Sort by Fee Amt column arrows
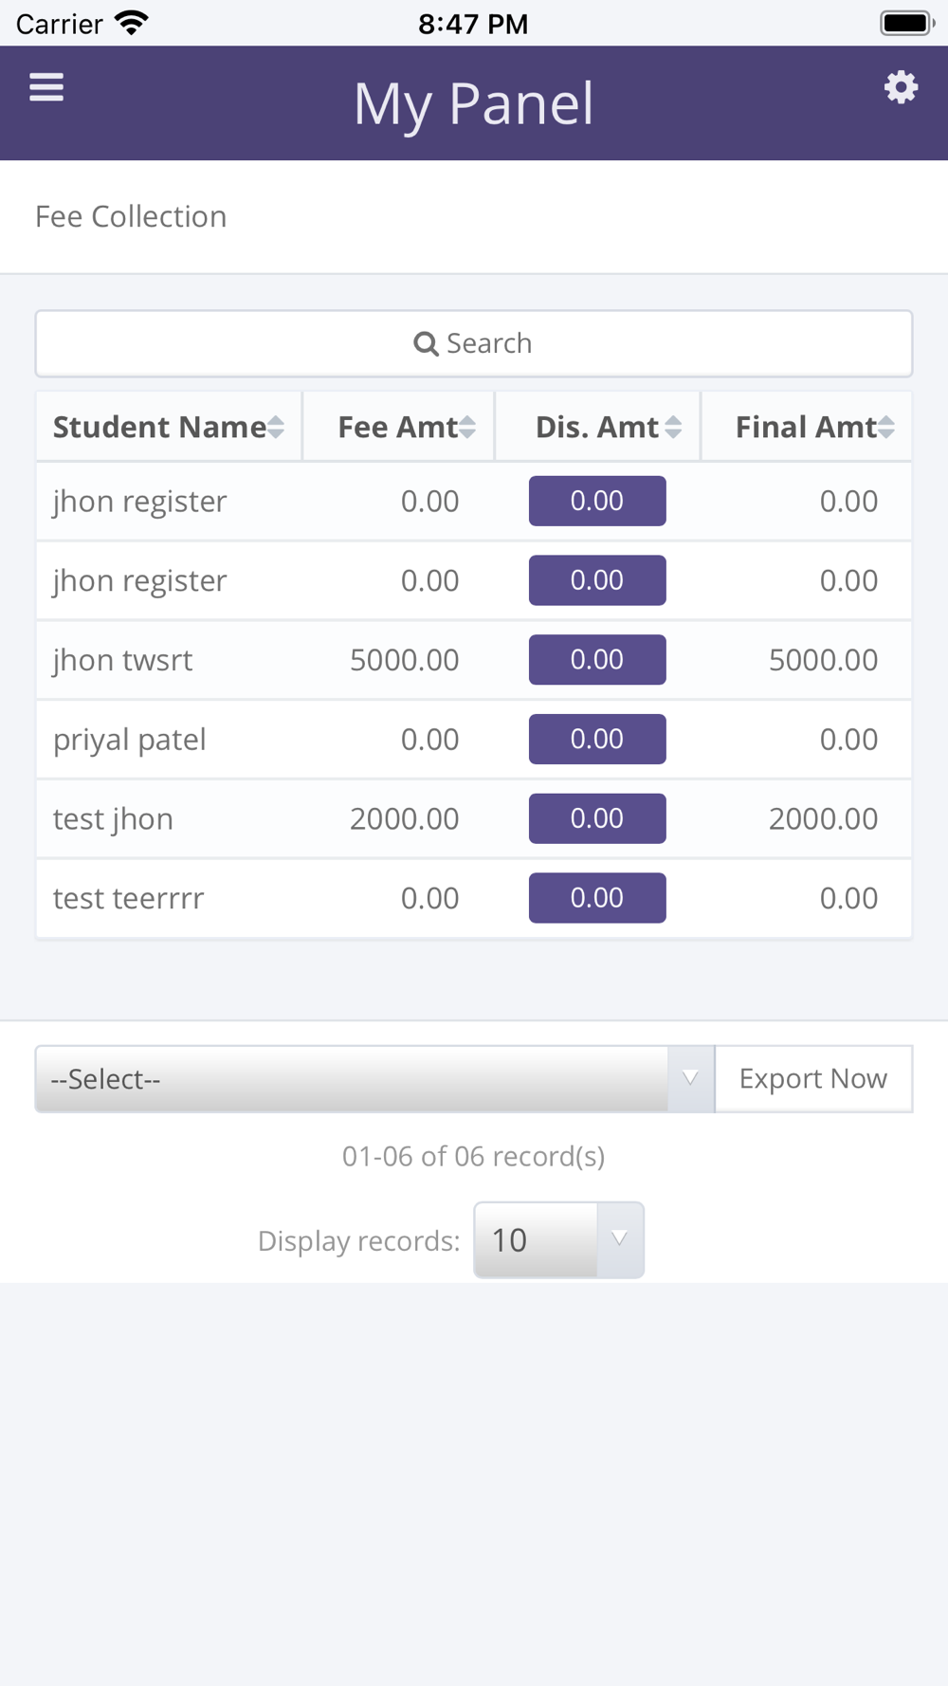 pos(467,428)
